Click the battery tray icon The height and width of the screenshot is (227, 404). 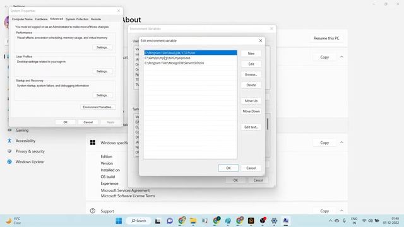(377, 221)
